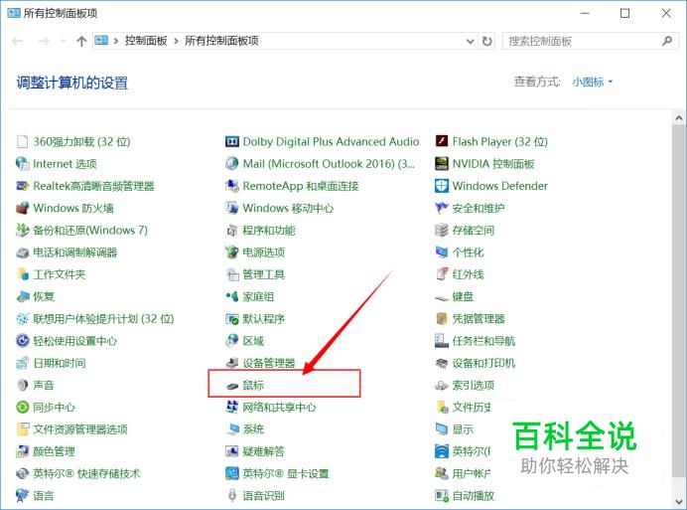Open the 安全和维护 flag icon
This screenshot has width=687, height=510.
point(442,208)
